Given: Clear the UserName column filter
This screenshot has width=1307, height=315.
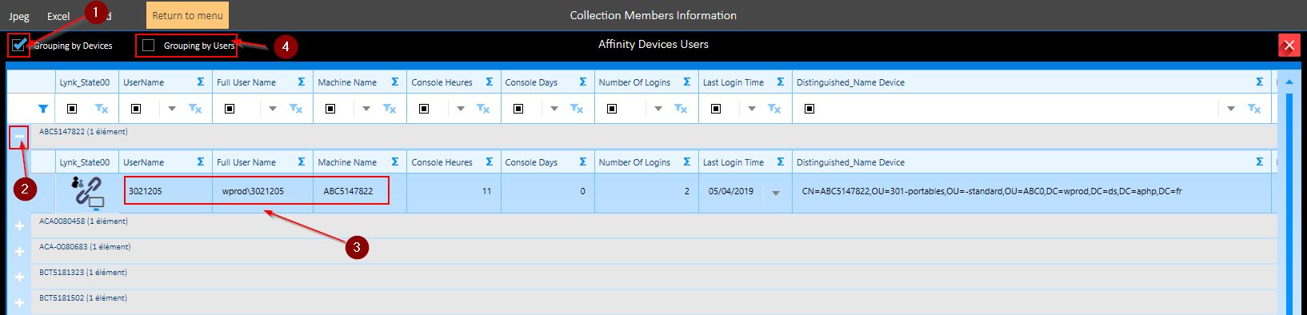Looking at the screenshot, I should point(195,109).
